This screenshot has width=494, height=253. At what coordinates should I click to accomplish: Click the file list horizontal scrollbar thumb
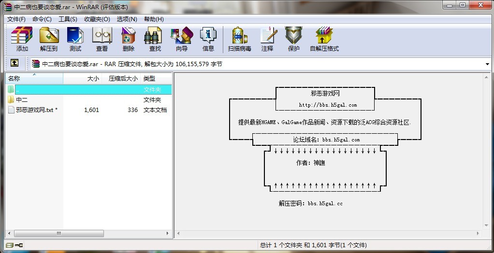(x=59, y=234)
